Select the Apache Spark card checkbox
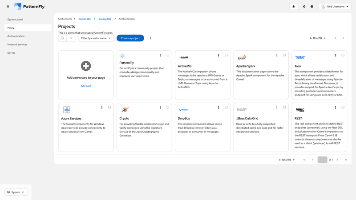This screenshot has height=200, width=356. click(284, 55)
